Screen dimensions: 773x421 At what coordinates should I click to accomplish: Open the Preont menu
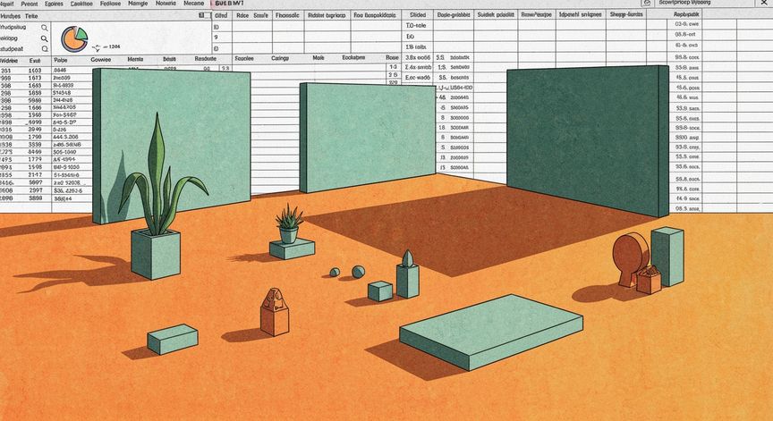point(30,4)
